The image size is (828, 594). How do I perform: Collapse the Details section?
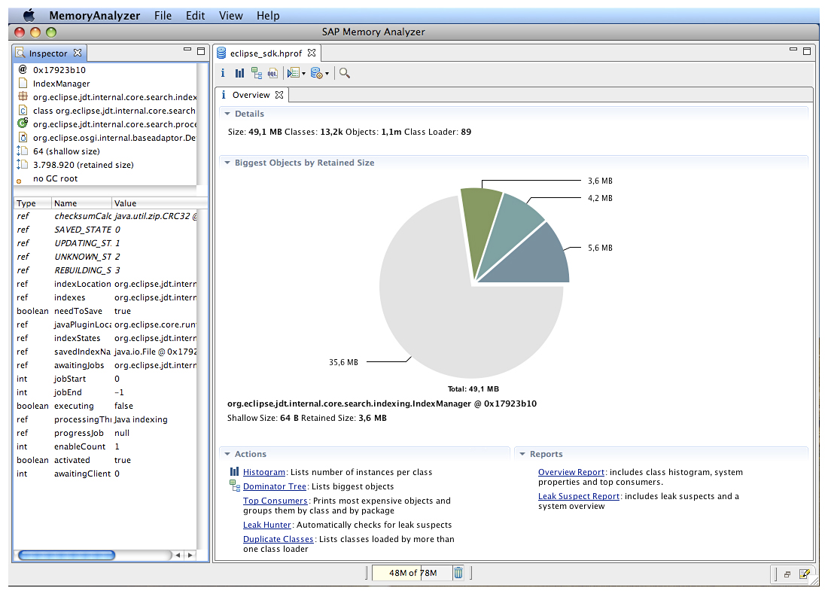click(x=227, y=114)
